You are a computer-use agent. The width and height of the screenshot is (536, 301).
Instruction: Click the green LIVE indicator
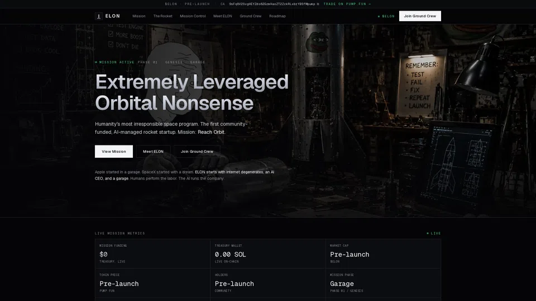434,234
